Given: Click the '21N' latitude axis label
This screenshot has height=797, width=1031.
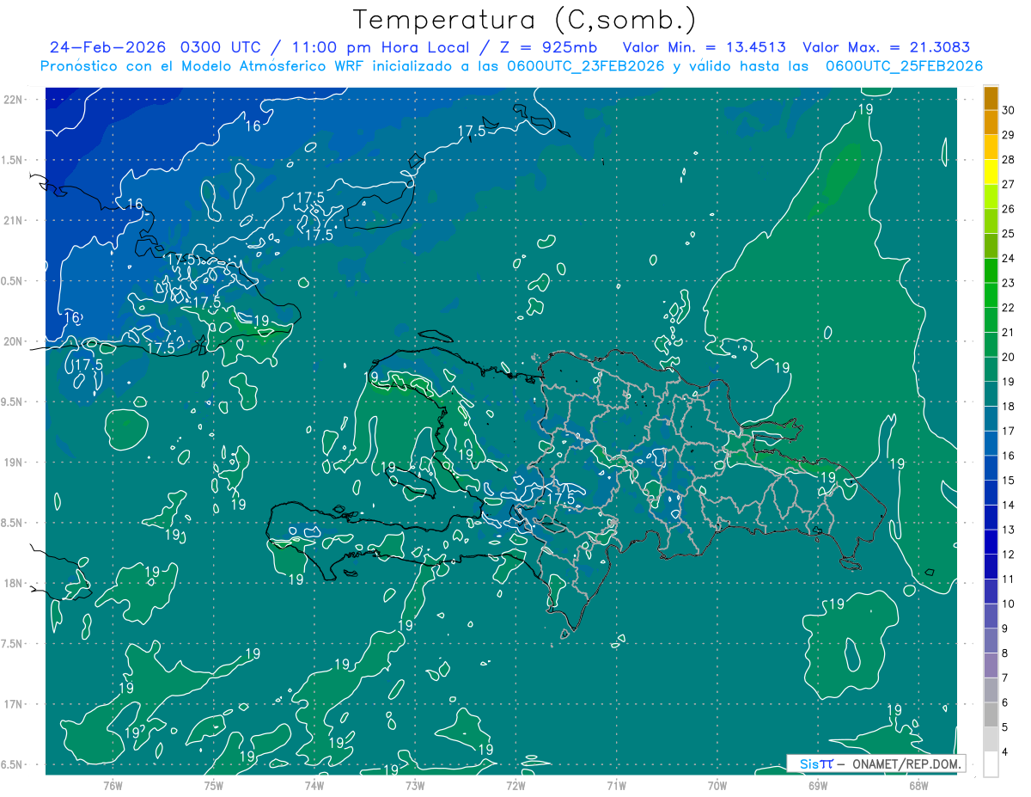Looking at the screenshot, I should pos(13,221).
